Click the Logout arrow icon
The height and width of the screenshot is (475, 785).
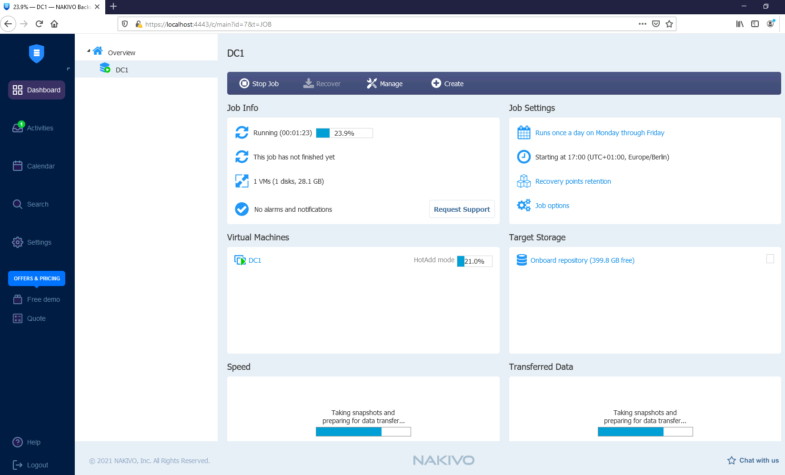18,465
